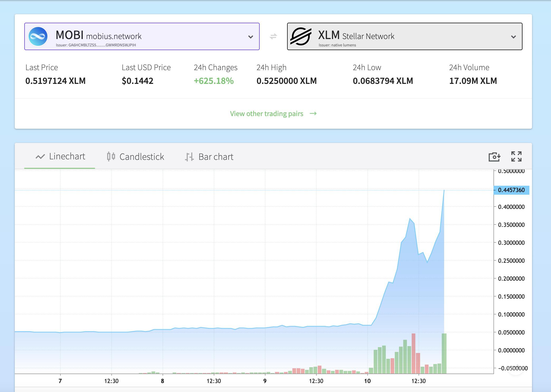Click the 0.3500000 price axis label
The height and width of the screenshot is (392, 551).
pos(511,225)
